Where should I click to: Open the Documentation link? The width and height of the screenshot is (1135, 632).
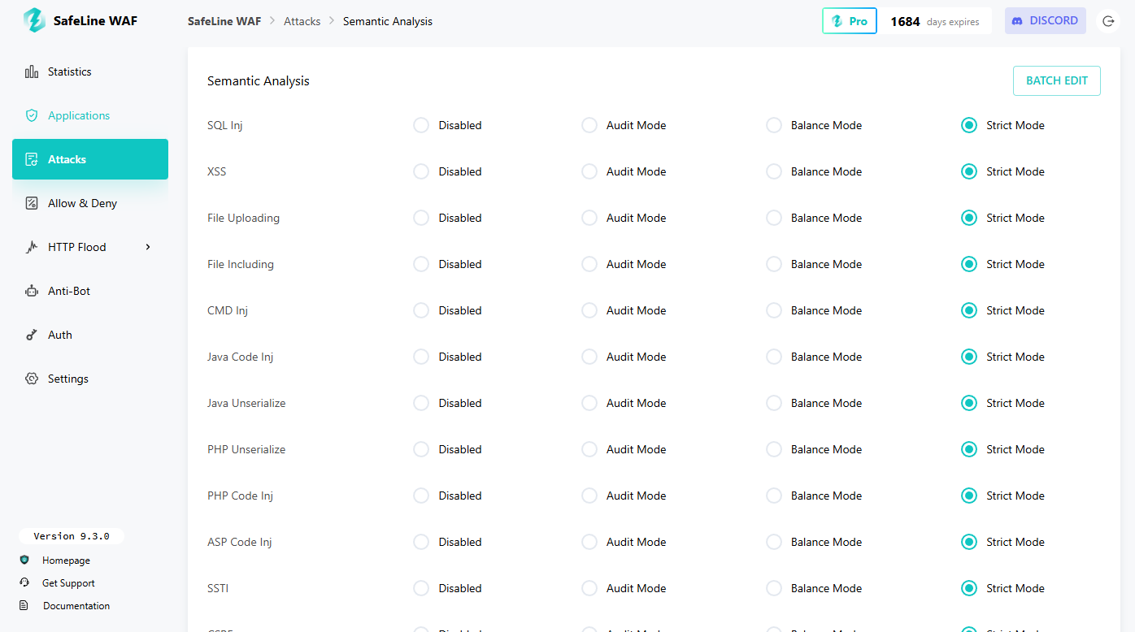click(x=76, y=606)
